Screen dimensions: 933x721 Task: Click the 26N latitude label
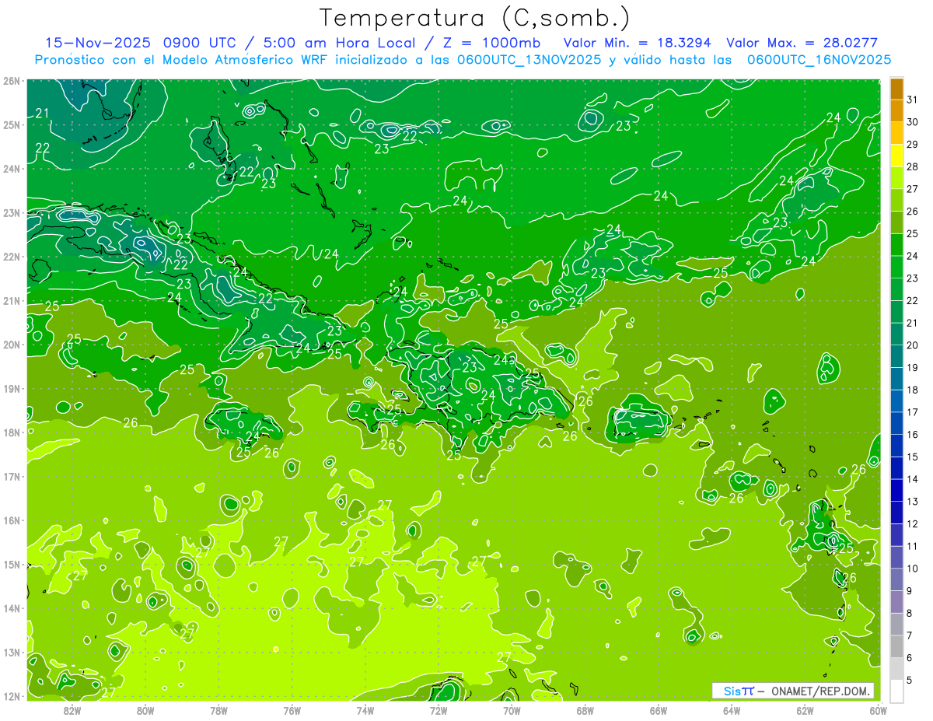pos(12,81)
